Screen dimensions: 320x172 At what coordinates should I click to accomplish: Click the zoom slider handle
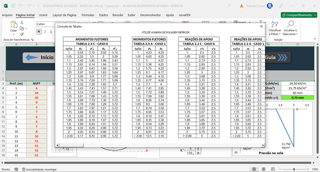[294, 169]
